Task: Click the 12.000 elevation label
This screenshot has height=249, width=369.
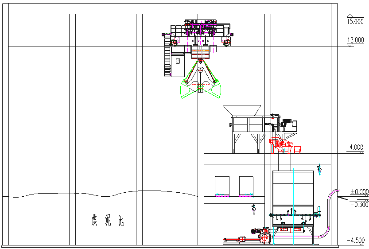Action: [355, 40]
